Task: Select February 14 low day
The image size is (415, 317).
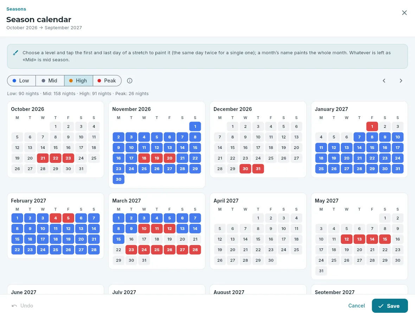Action: tap(94, 229)
